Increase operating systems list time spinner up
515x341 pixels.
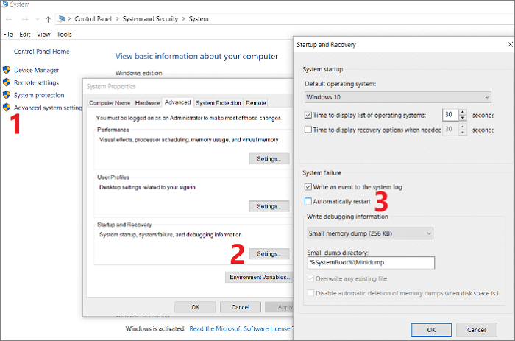[x=463, y=112]
